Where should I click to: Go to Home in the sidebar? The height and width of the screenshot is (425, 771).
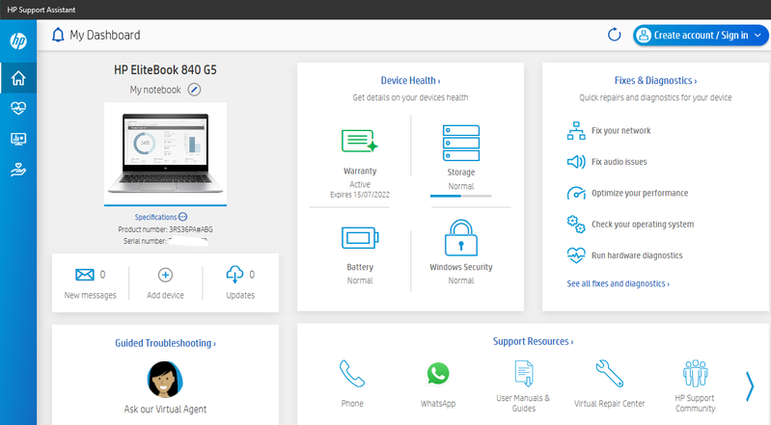tap(18, 78)
